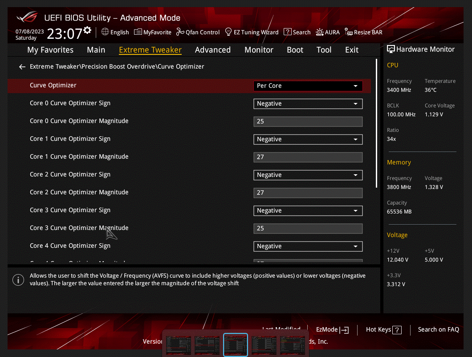The image size is (472, 357).
Task: Select Core 3 Curve Optimizer Magnitude label
Action: pyautogui.click(x=79, y=228)
